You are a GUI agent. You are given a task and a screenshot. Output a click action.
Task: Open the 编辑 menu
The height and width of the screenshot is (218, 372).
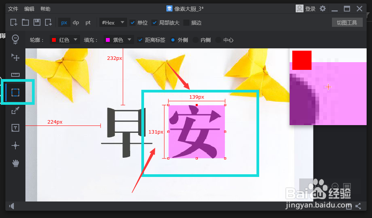pos(29,9)
